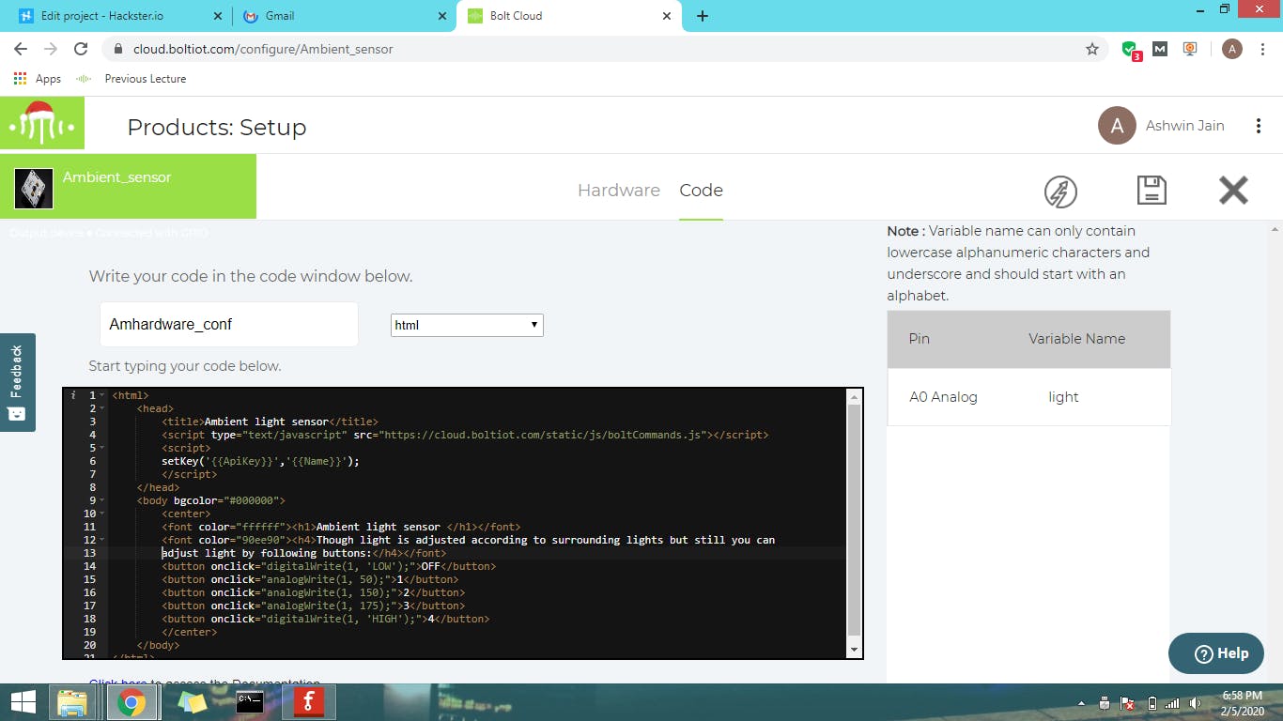Switch to the Gmail browser tab
Image resolution: width=1283 pixels, height=721 pixels.
point(343,16)
